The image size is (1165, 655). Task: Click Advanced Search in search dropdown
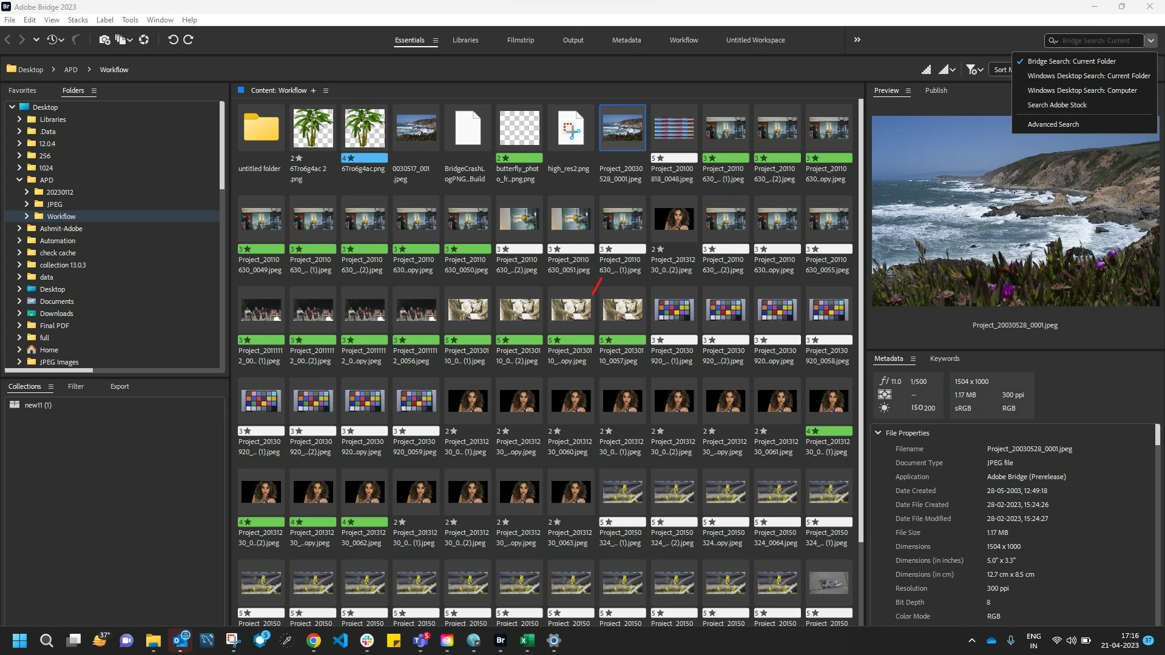click(x=1053, y=124)
